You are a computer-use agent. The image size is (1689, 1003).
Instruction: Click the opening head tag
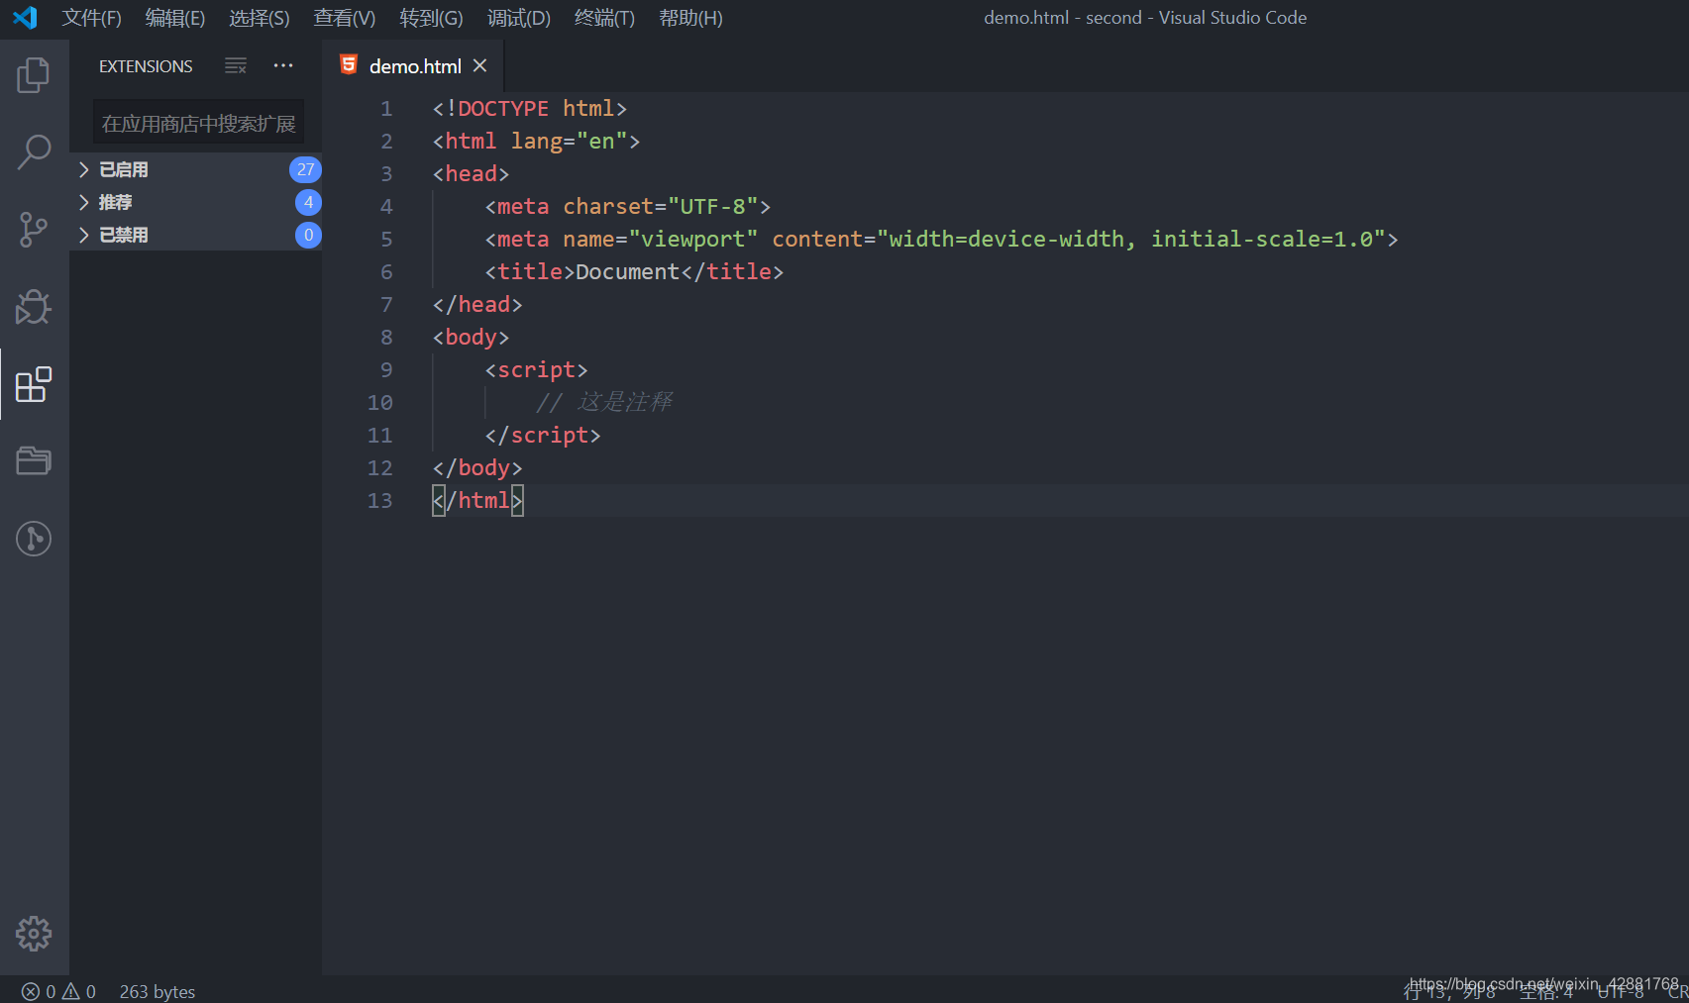click(x=472, y=174)
